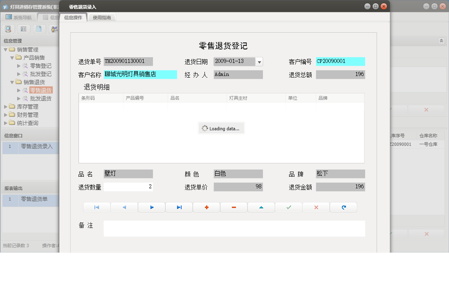Confirm the entry with the checkmark icon

288,207
